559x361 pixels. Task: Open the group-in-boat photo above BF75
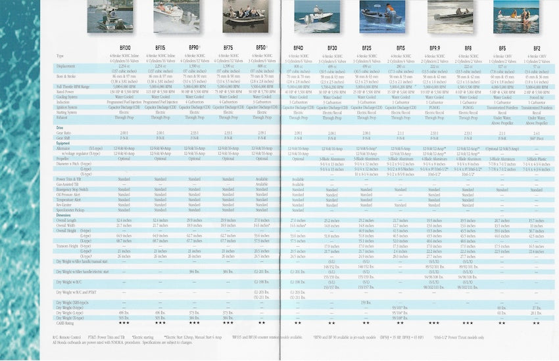pos(246,16)
